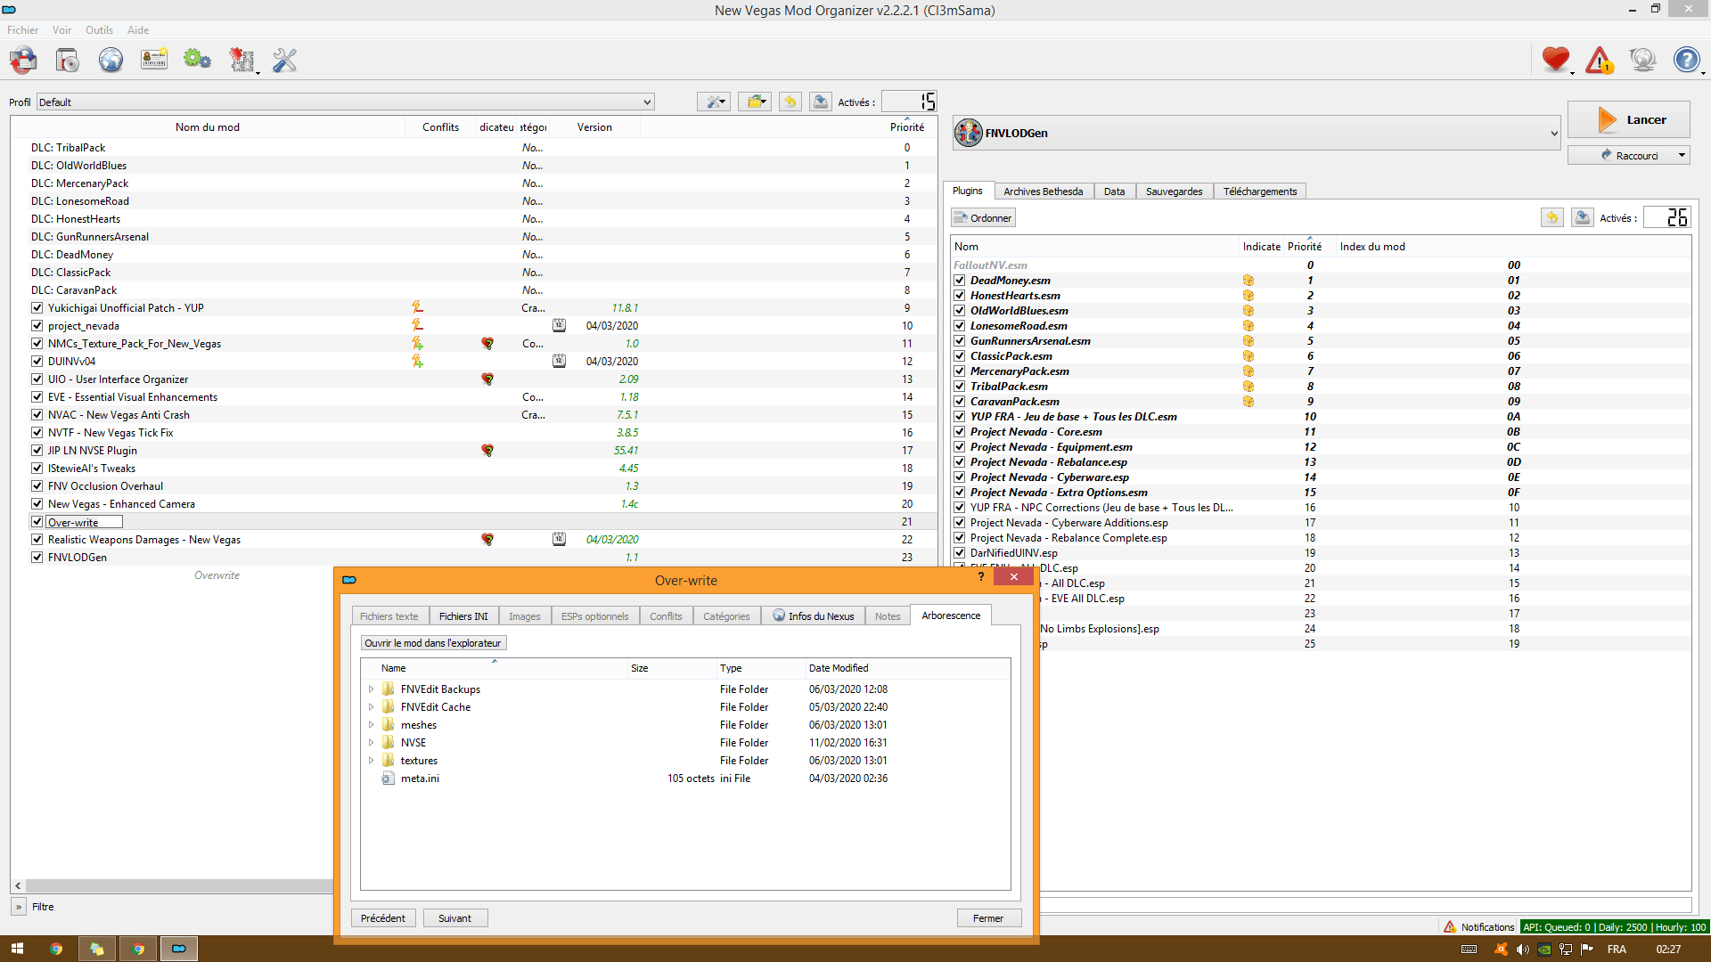Open the Profil Default dropdown
1711x962 pixels.
[346, 102]
